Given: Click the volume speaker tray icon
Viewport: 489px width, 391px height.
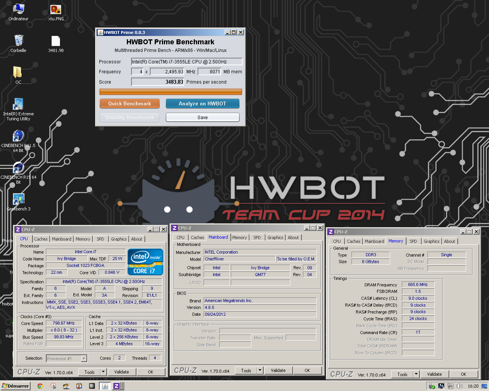Looking at the screenshot, I should [460, 386].
